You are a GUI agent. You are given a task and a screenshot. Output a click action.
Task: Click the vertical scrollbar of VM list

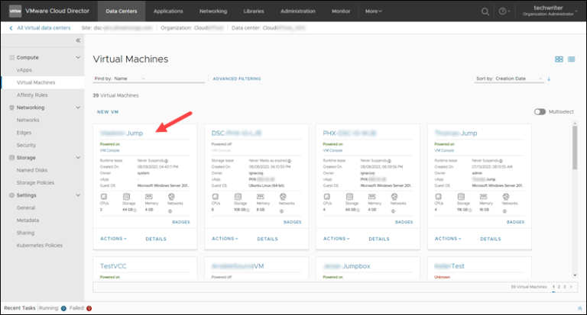pos(575,148)
